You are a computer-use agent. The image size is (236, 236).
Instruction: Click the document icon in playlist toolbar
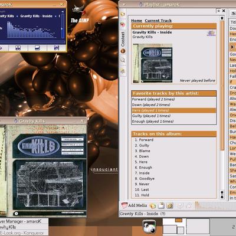(x=161, y=206)
